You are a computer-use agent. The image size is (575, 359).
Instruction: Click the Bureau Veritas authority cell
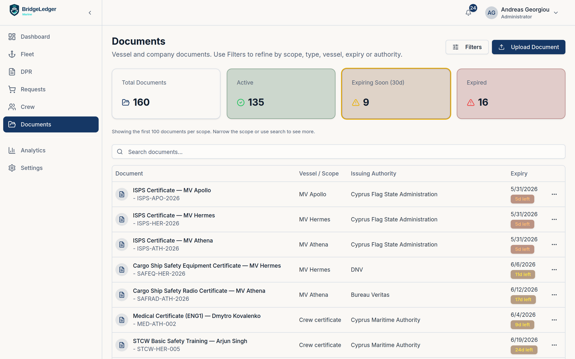tap(370, 295)
